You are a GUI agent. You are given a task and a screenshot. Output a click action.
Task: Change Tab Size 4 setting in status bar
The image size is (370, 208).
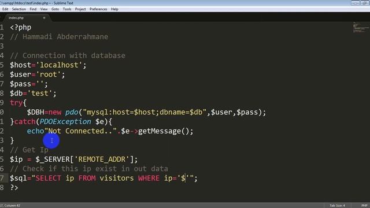pos(337,206)
